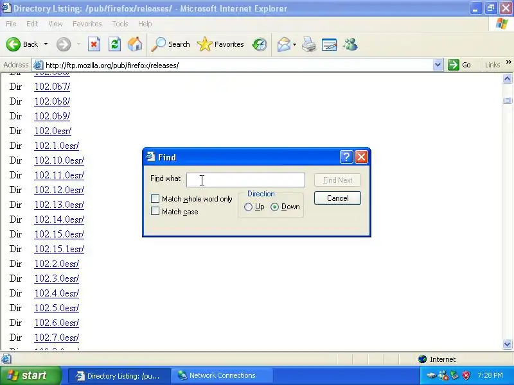Open the Edit menu
The height and width of the screenshot is (385, 514).
click(32, 24)
